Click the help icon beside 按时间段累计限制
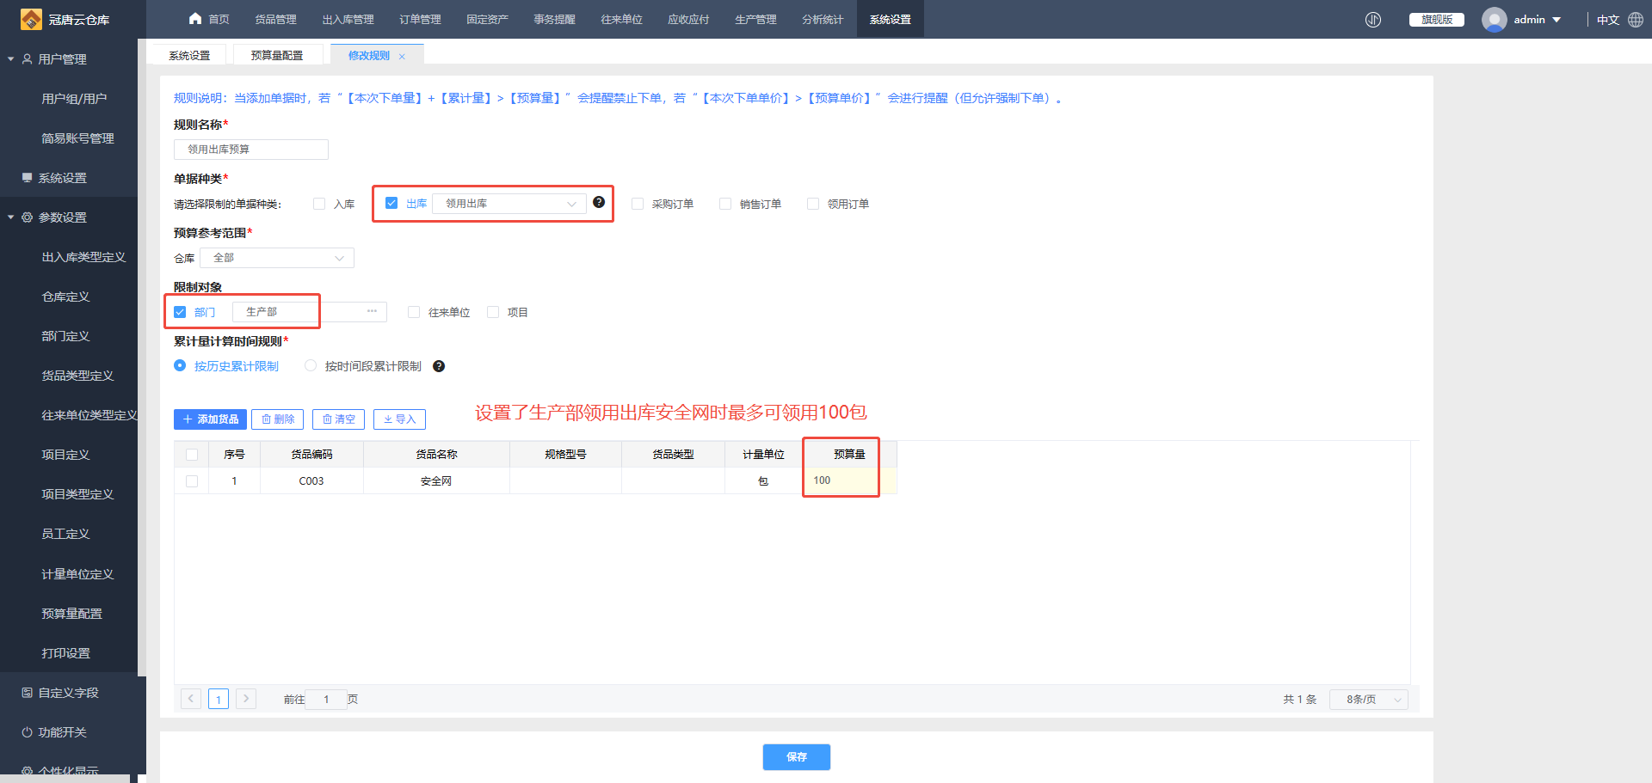This screenshot has width=1652, height=783. (439, 366)
